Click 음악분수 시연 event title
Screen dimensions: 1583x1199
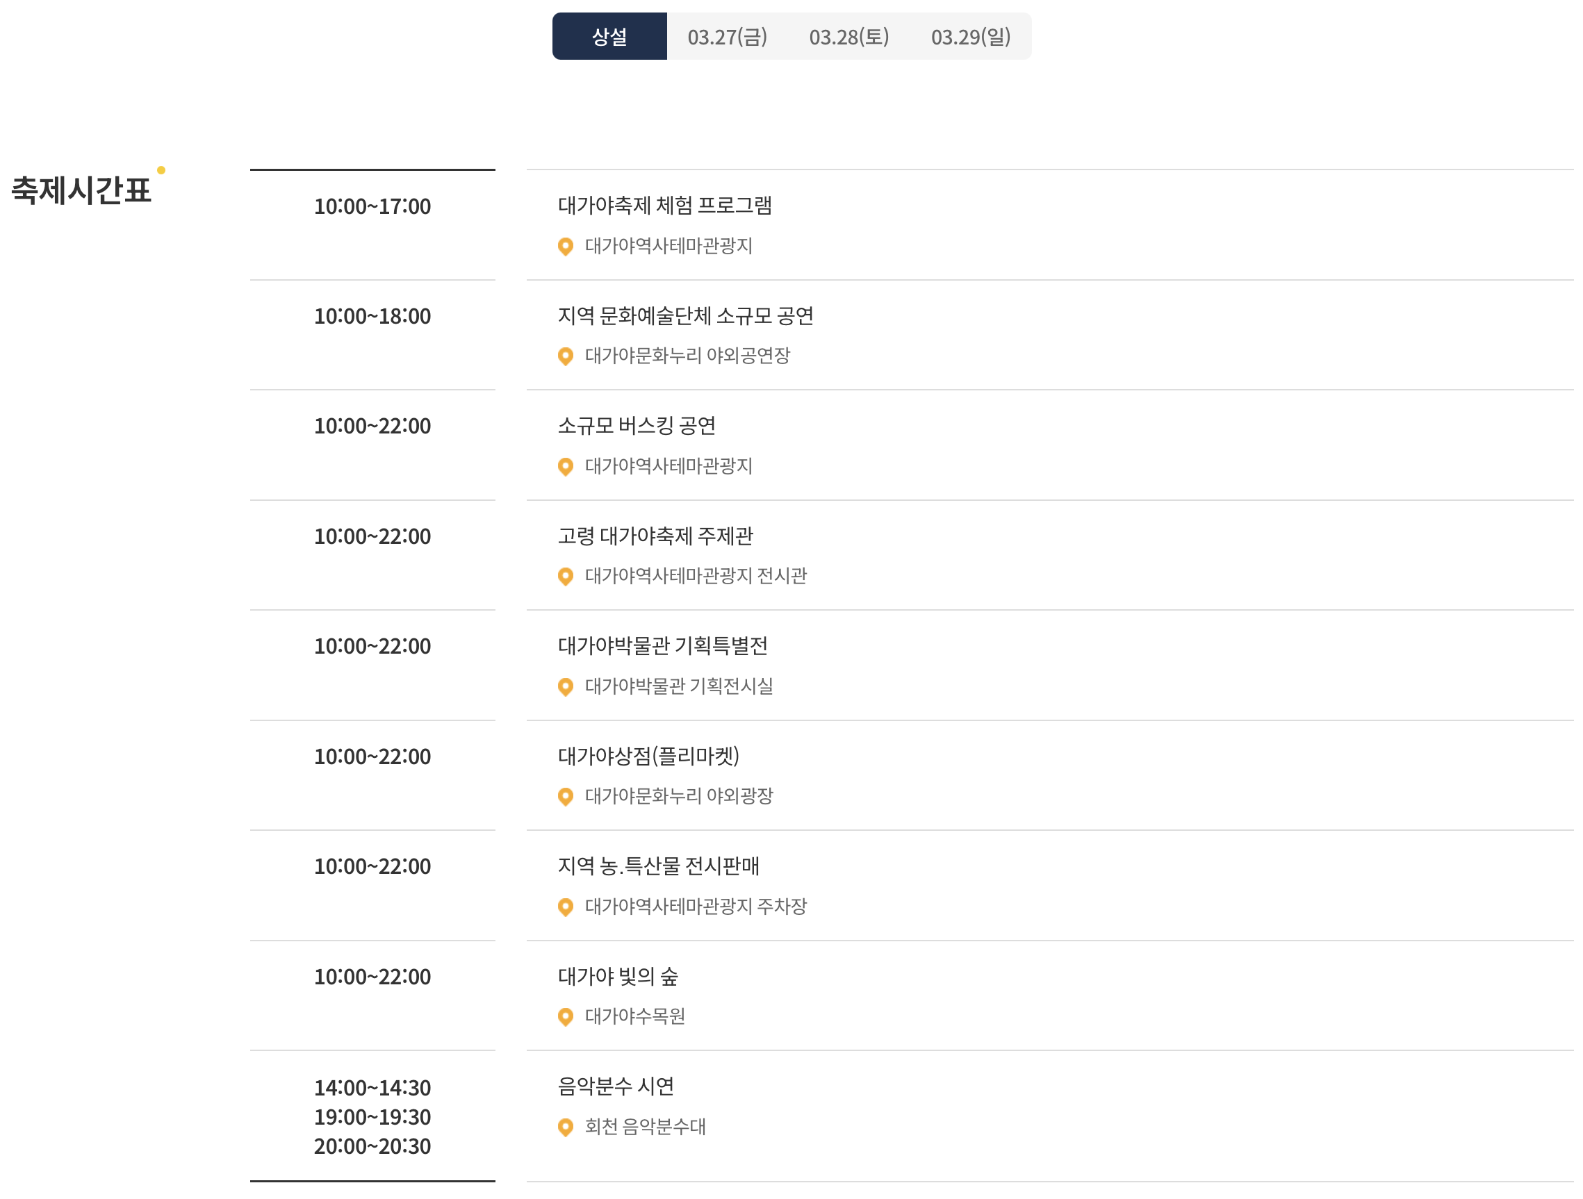pyautogui.click(x=616, y=1086)
